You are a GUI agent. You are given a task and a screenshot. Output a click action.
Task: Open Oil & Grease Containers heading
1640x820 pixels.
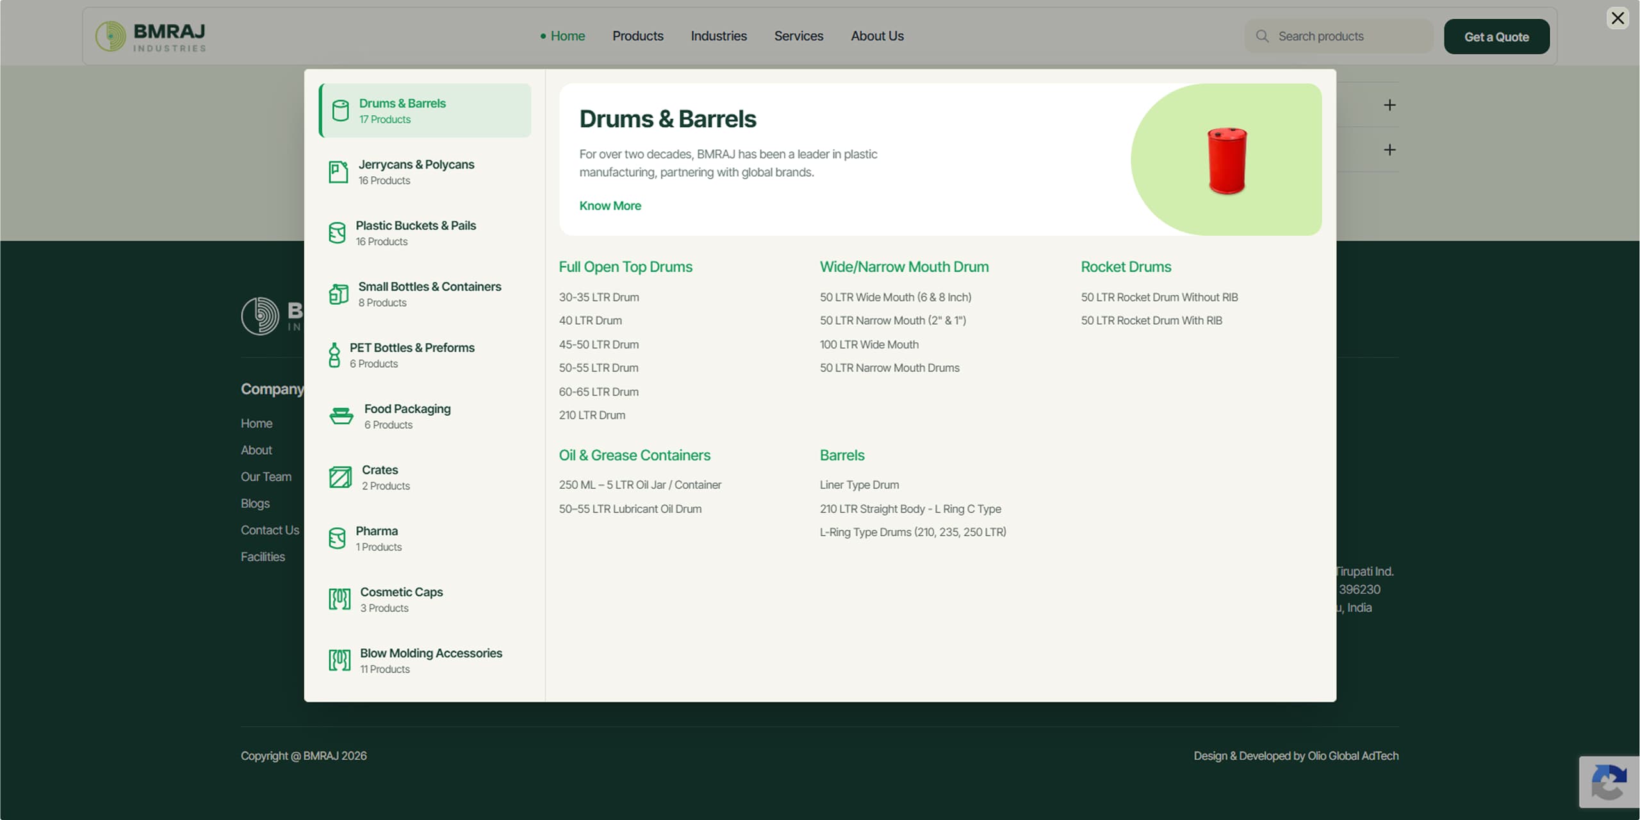[634, 455]
